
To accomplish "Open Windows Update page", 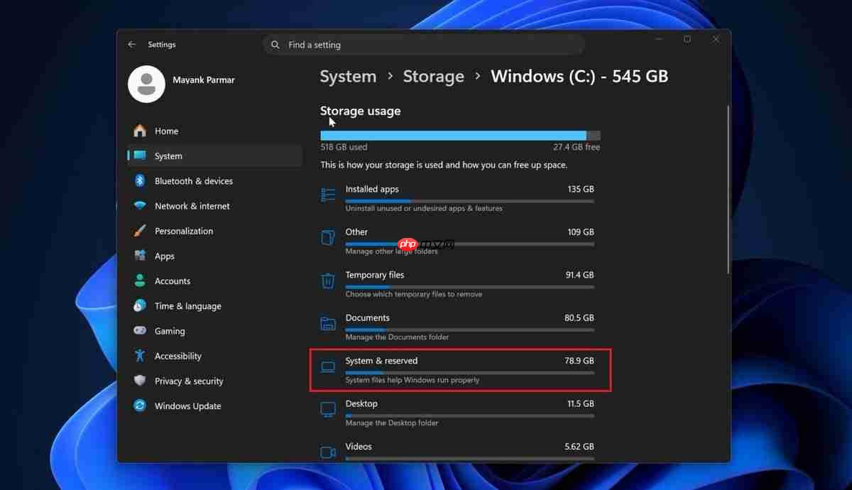I will [214, 405].
